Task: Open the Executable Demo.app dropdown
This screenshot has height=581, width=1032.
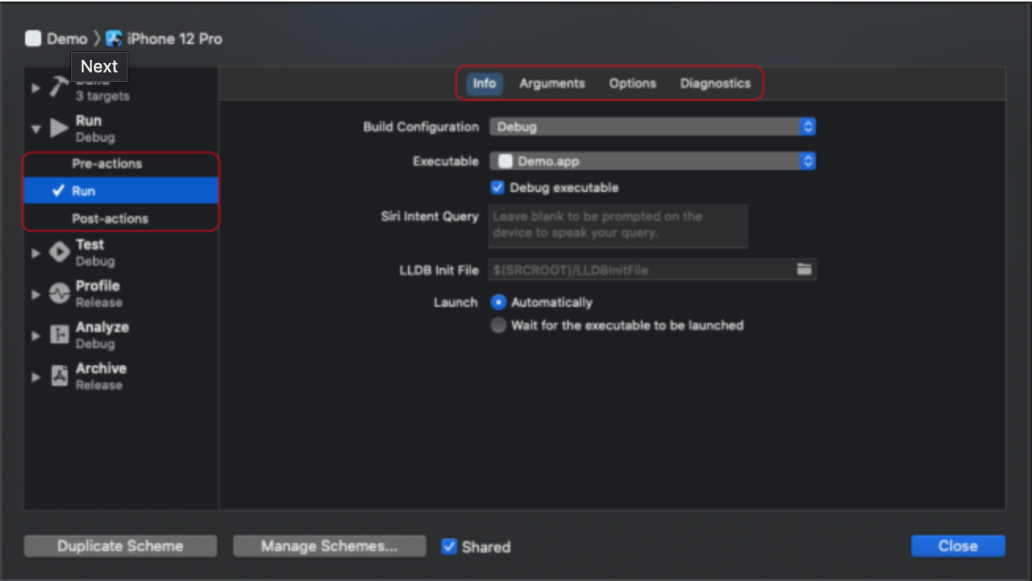Action: pyautogui.click(x=652, y=161)
